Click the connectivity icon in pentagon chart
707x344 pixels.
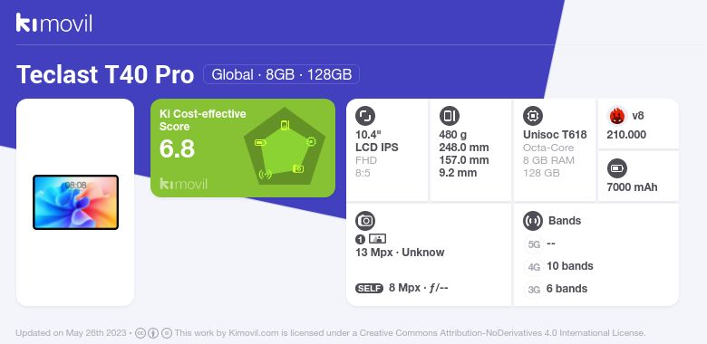point(266,174)
